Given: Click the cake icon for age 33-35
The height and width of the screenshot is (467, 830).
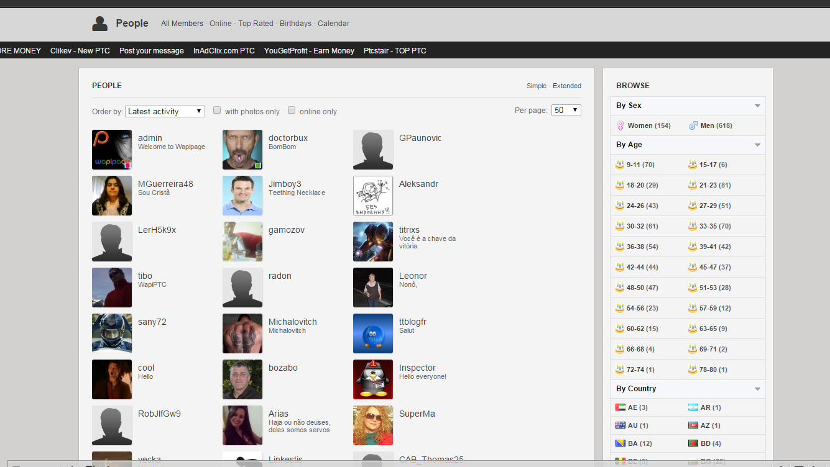Looking at the screenshot, I should tap(693, 226).
